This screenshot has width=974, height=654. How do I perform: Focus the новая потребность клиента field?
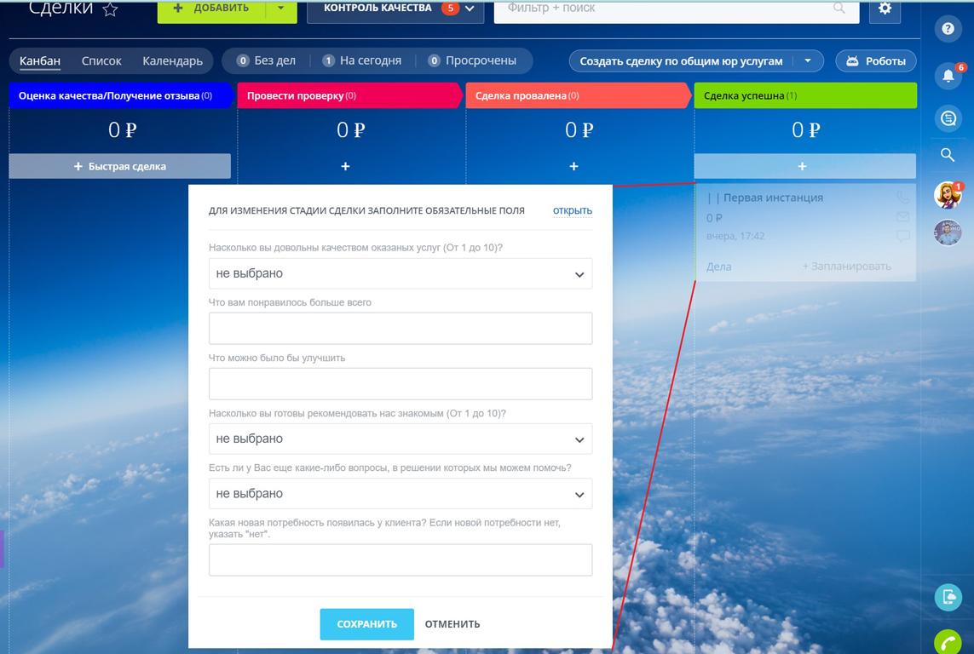(x=400, y=559)
